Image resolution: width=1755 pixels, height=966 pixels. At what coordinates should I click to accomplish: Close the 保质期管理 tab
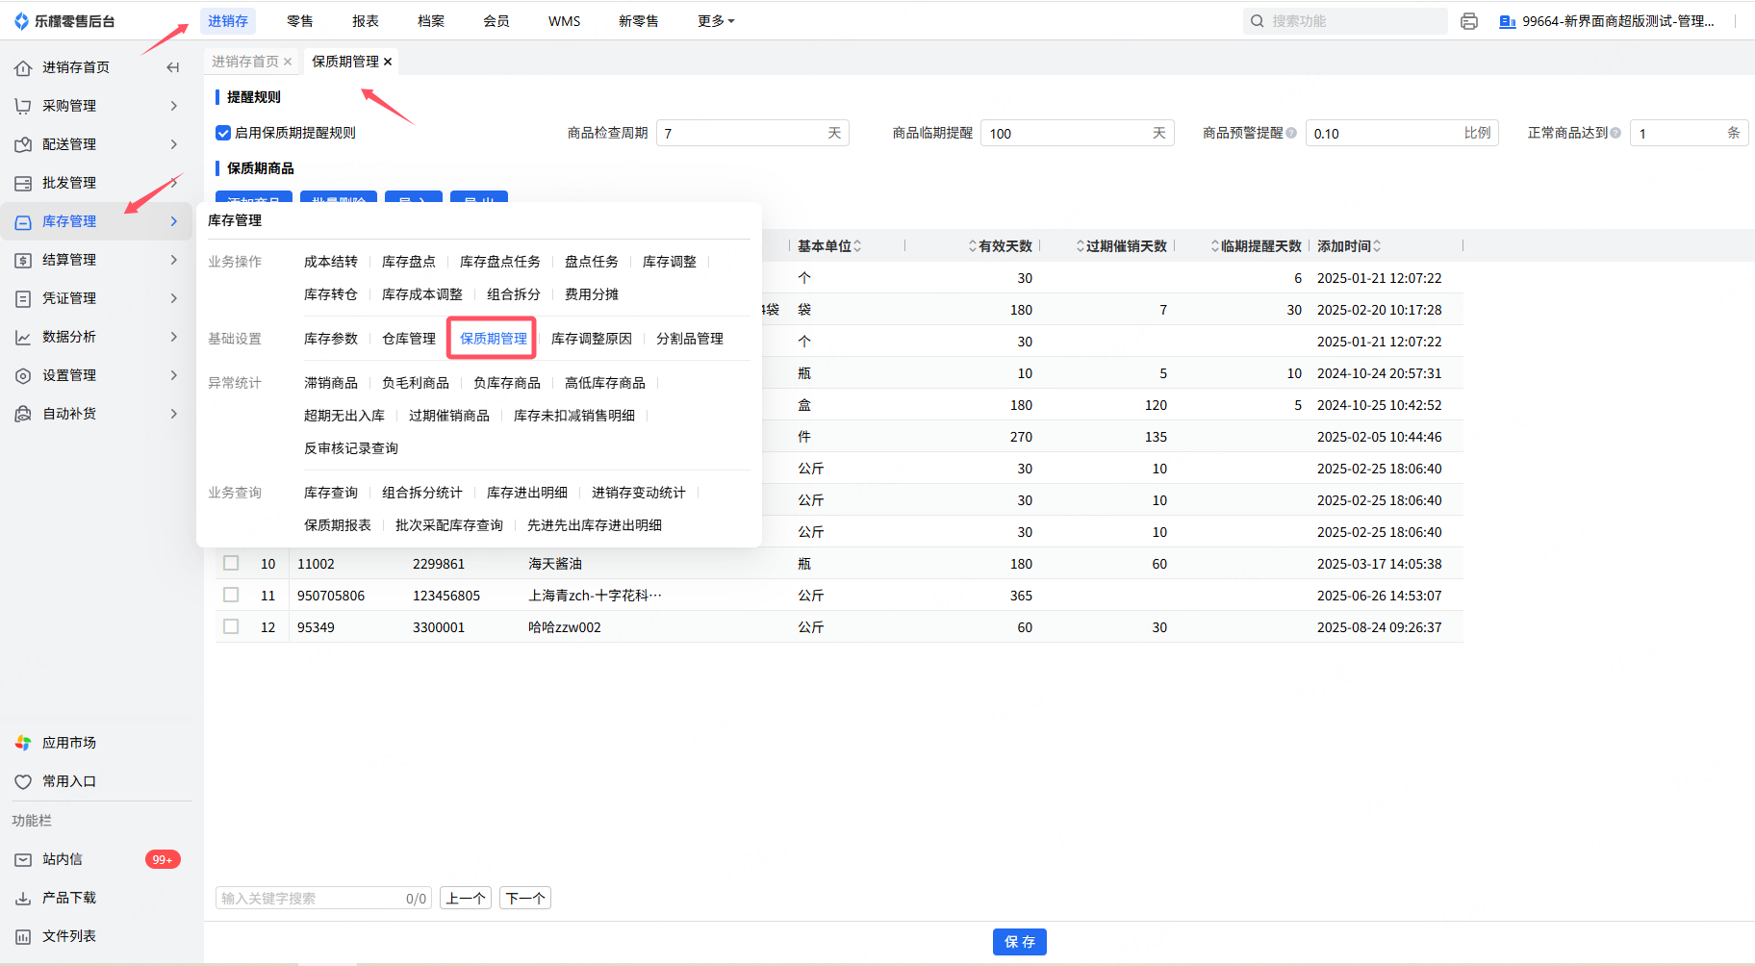388,62
